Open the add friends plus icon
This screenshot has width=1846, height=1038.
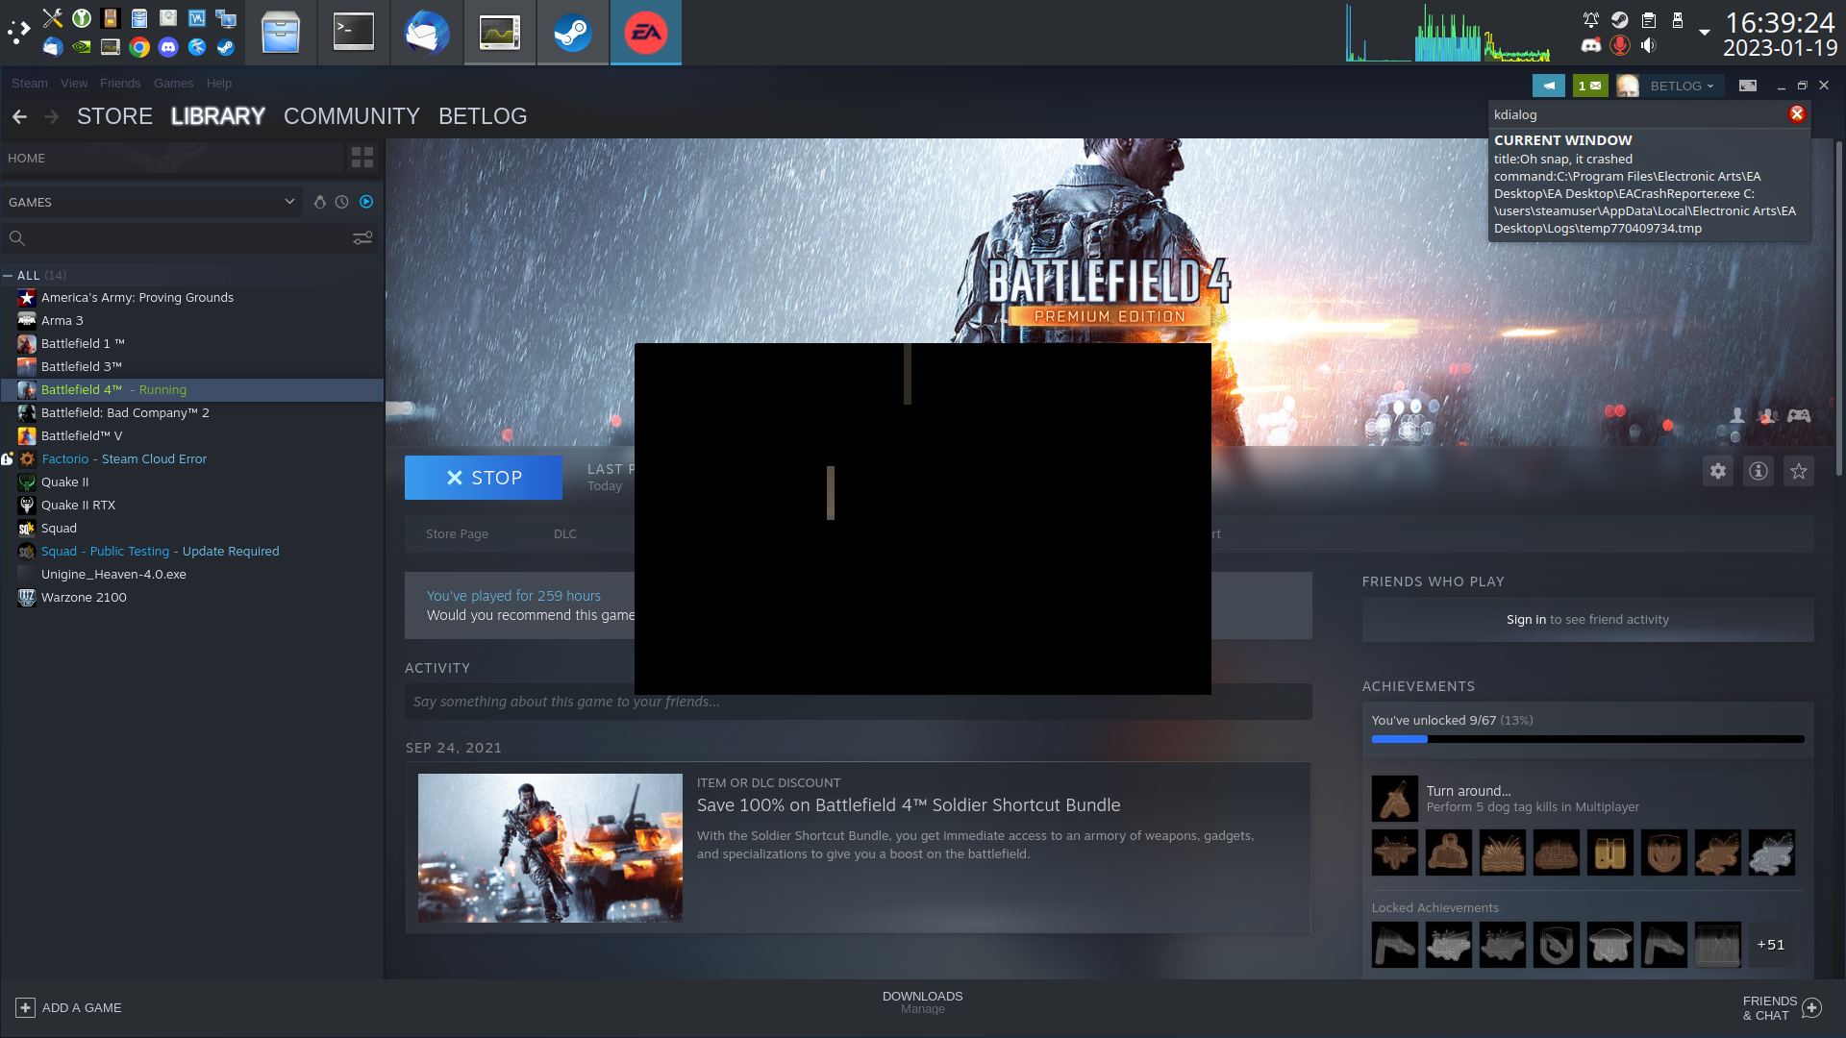click(1812, 1008)
